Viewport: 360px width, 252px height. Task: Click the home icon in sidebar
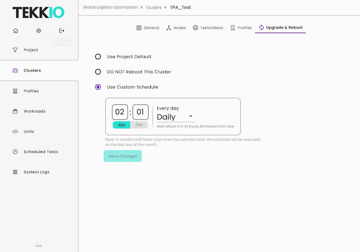(x=15, y=31)
